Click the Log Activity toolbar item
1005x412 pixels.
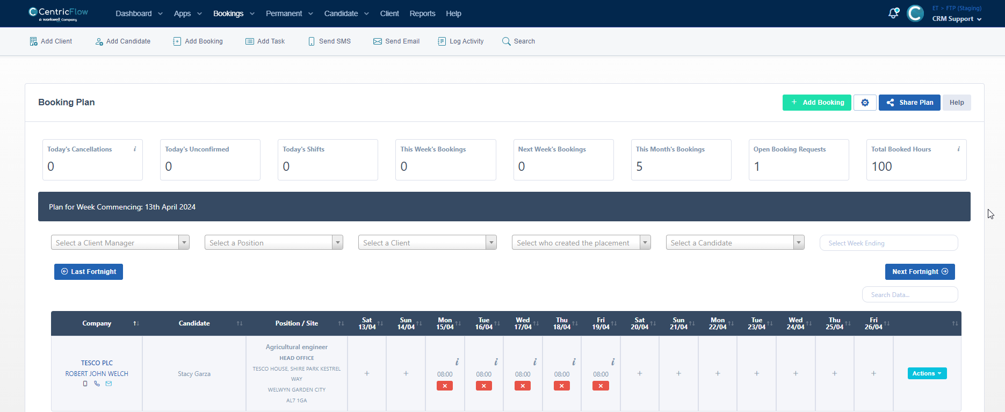click(x=461, y=41)
